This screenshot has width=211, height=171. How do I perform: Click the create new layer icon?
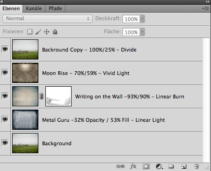(x=184, y=166)
